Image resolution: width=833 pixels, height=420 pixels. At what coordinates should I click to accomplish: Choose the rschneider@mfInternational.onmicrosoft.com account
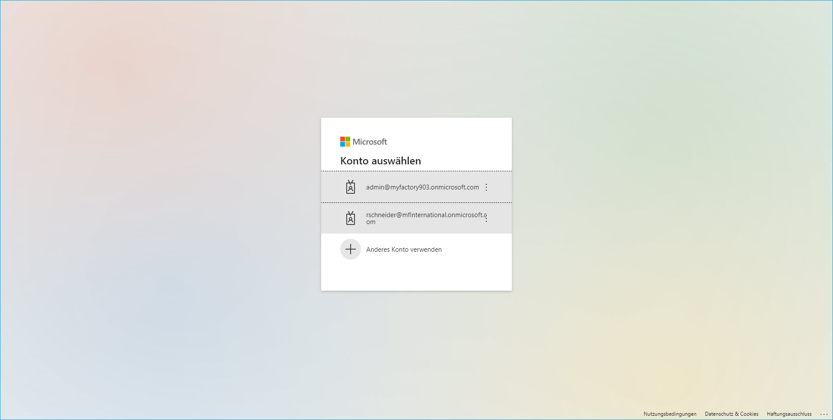coord(416,218)
